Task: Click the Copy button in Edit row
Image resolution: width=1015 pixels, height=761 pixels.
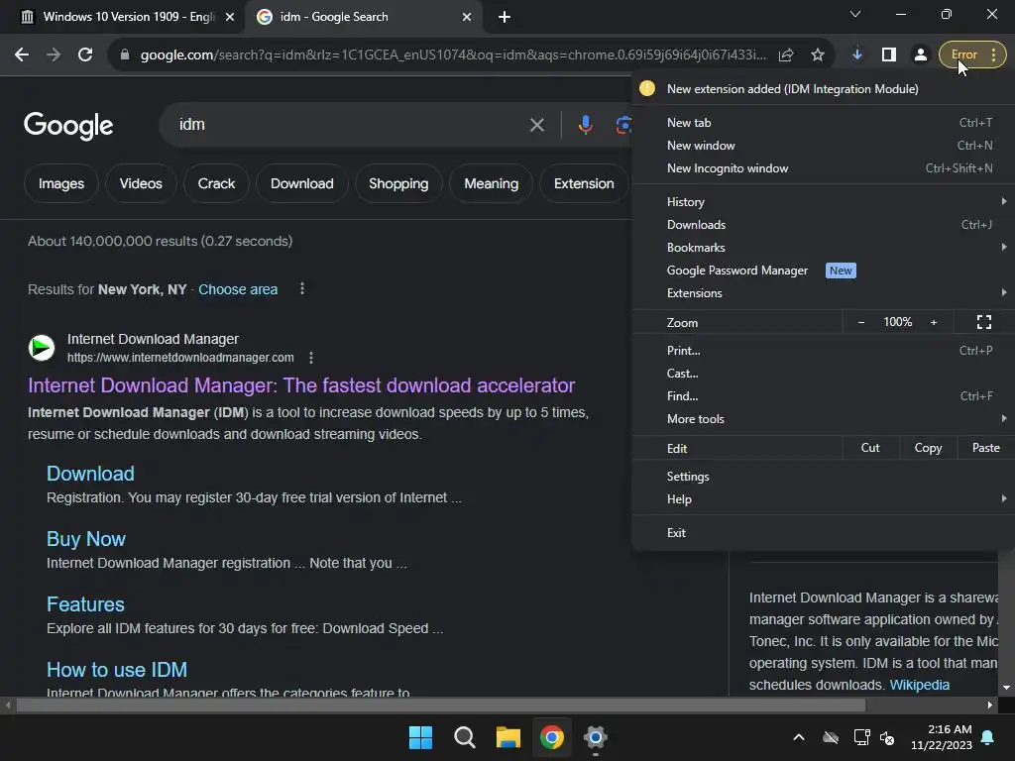Action: point(928,448)
